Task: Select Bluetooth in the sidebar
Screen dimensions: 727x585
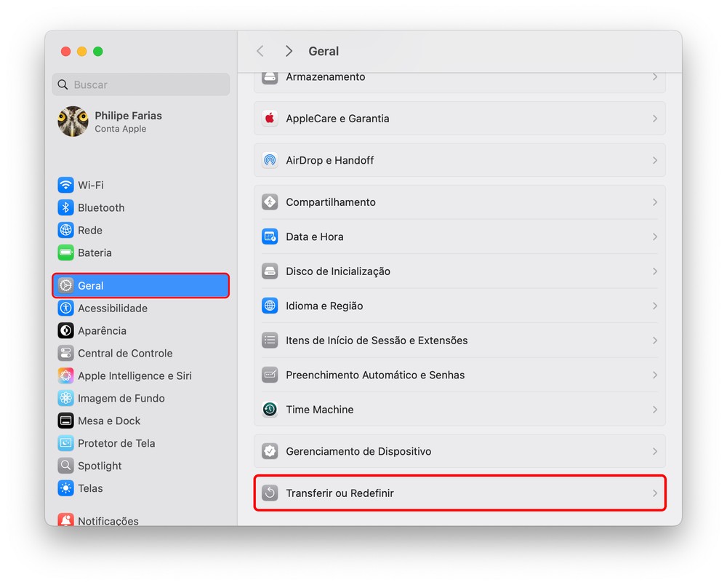Action: (x=140, y=207)
